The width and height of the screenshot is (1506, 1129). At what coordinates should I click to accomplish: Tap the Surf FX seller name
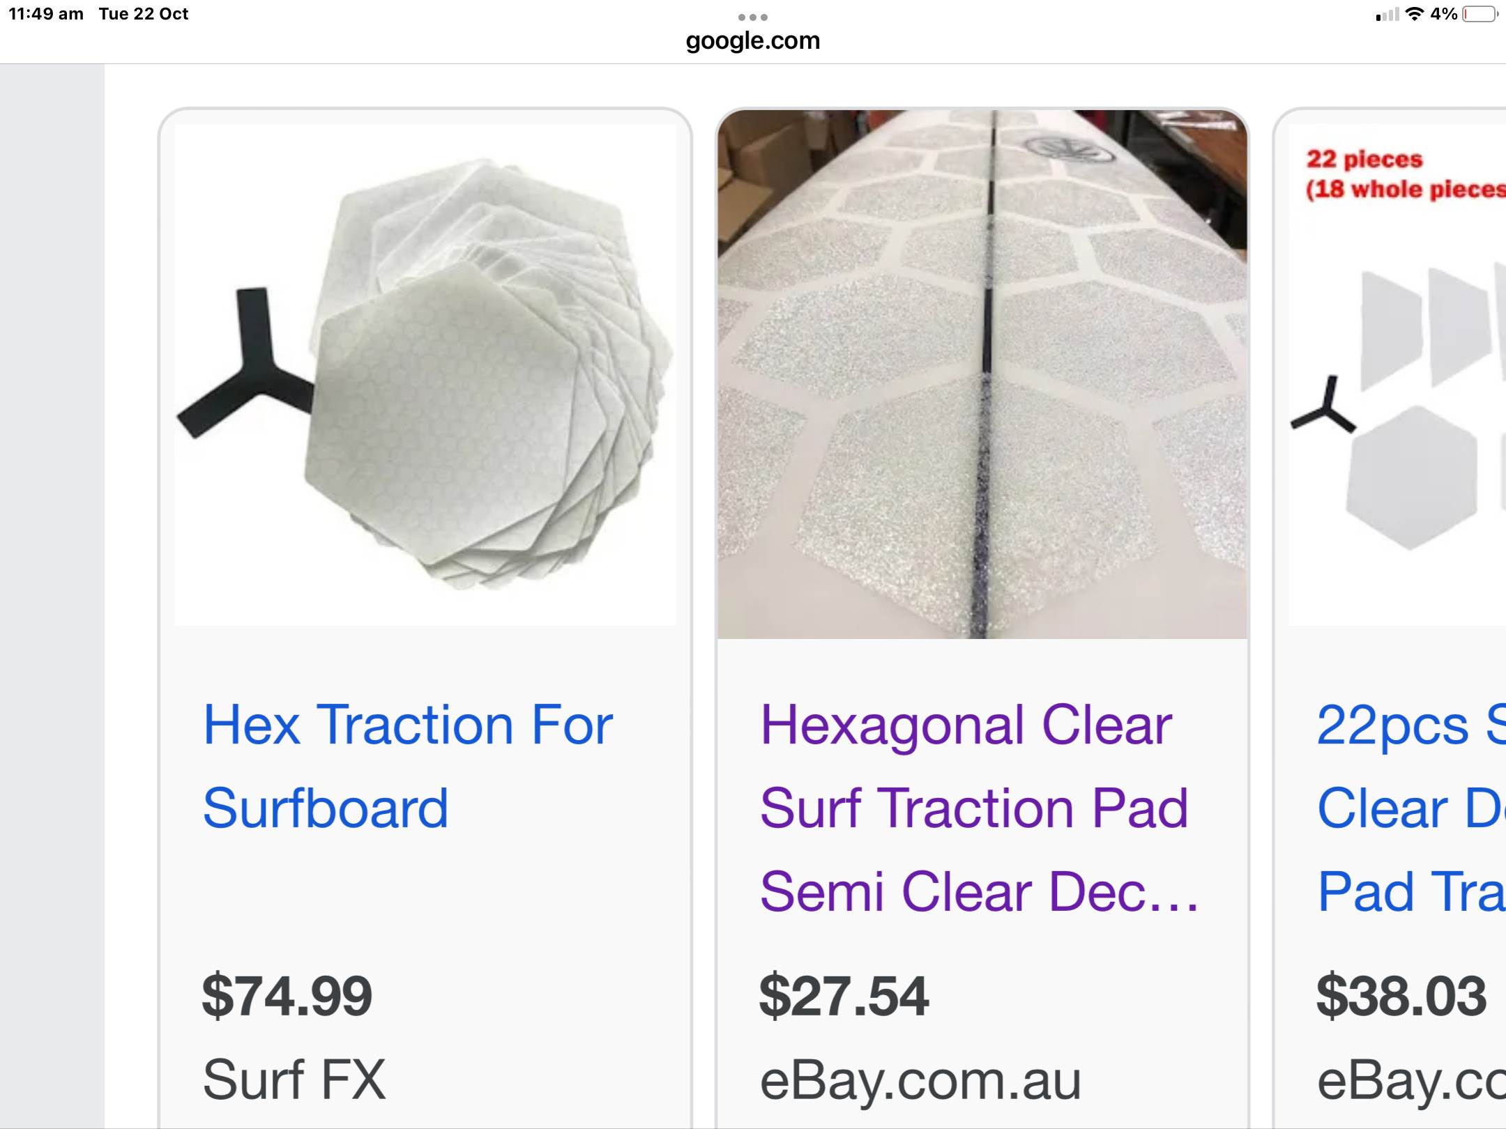point(294,1080)
